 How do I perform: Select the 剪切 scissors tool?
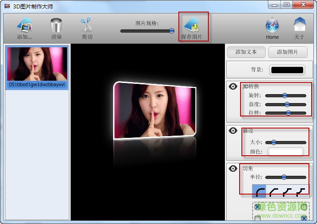click(x=87, y=25)
